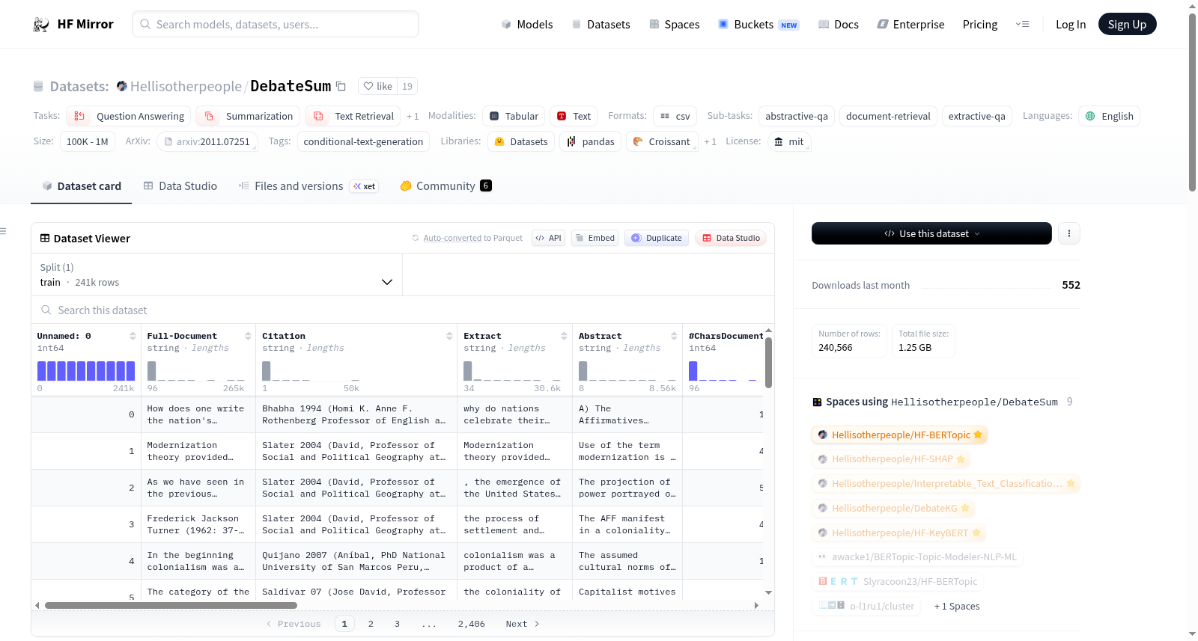
Task: Open Enterprise in the top navigation
Action: pos(910,25)
